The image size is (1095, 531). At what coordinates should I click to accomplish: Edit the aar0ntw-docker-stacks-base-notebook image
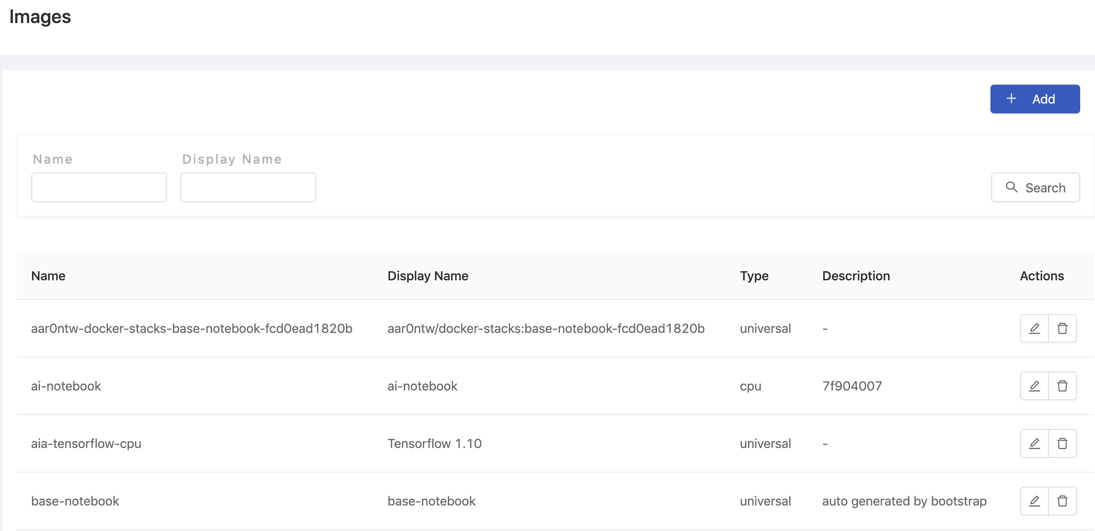[1034, 328]
